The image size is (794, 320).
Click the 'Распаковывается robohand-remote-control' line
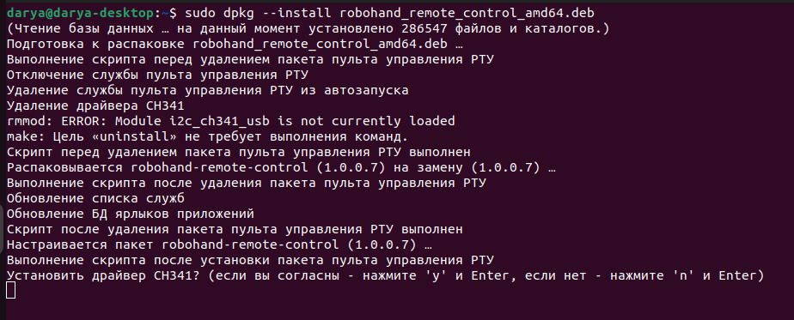(x=281, y=168)
